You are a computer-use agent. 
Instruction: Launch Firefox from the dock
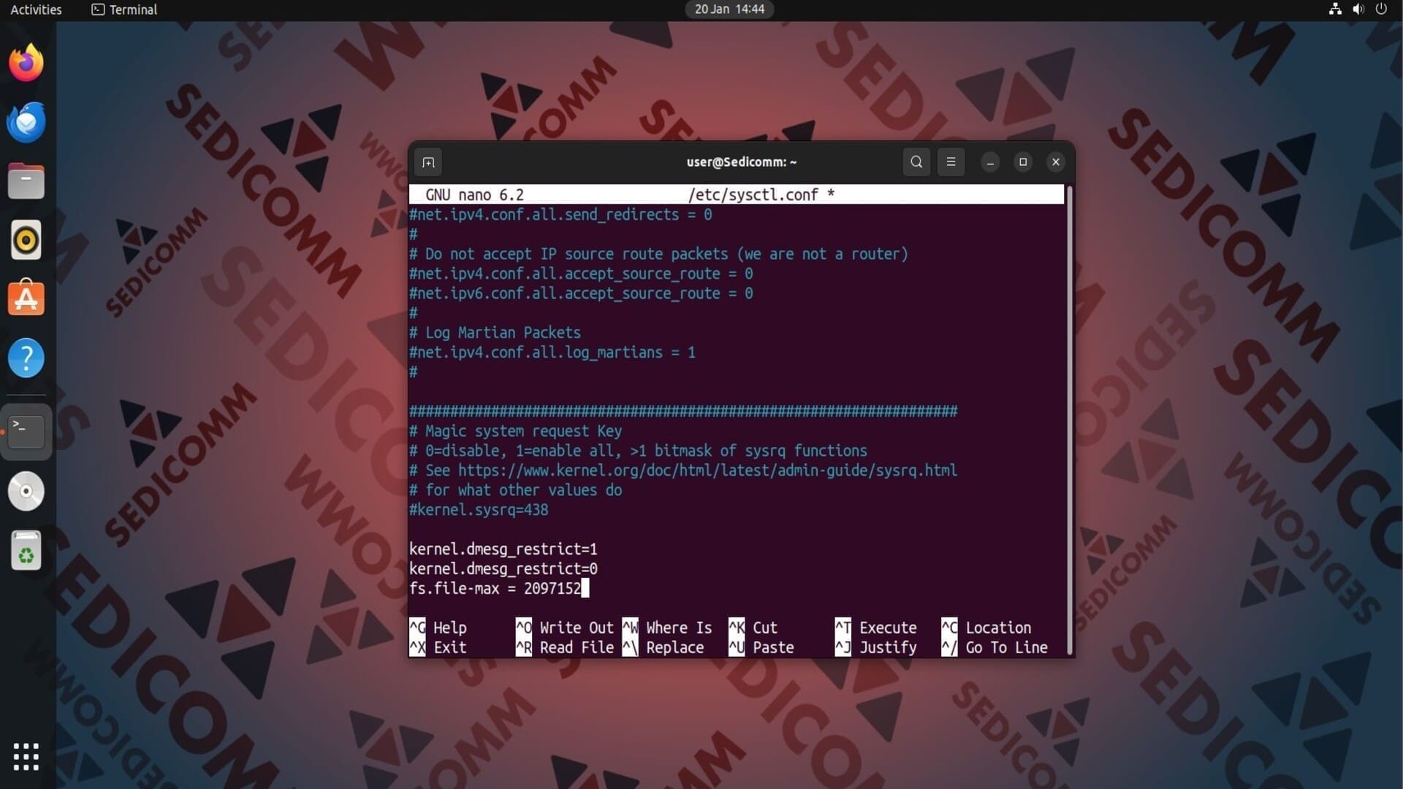tap(26, 63)
